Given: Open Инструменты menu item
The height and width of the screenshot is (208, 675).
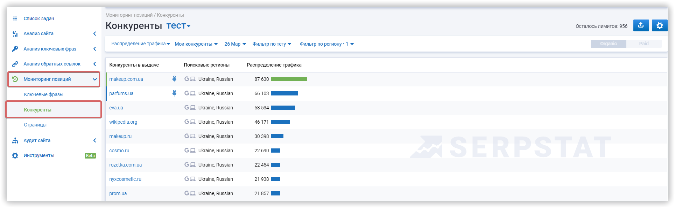Looking at the screenshot, I should 39,155.
